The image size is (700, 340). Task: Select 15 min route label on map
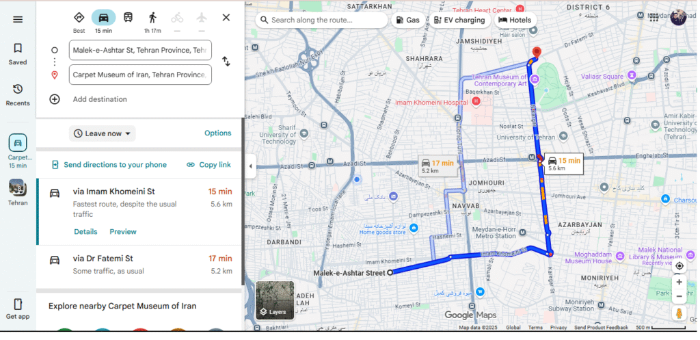[564, 164]
